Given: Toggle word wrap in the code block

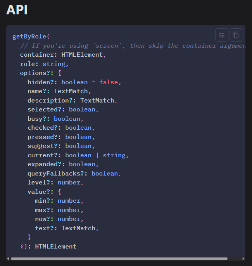Looking at the screenshot, I should click(222, 35).
